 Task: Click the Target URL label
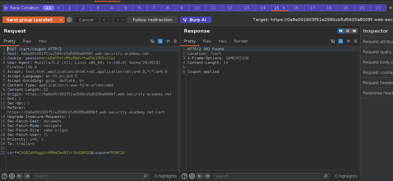(323, 20)
